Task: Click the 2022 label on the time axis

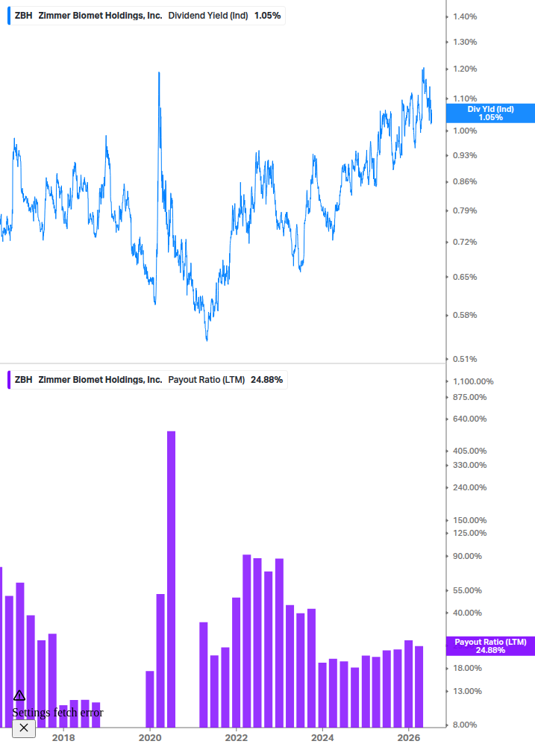Action: [x=237, y=737]
